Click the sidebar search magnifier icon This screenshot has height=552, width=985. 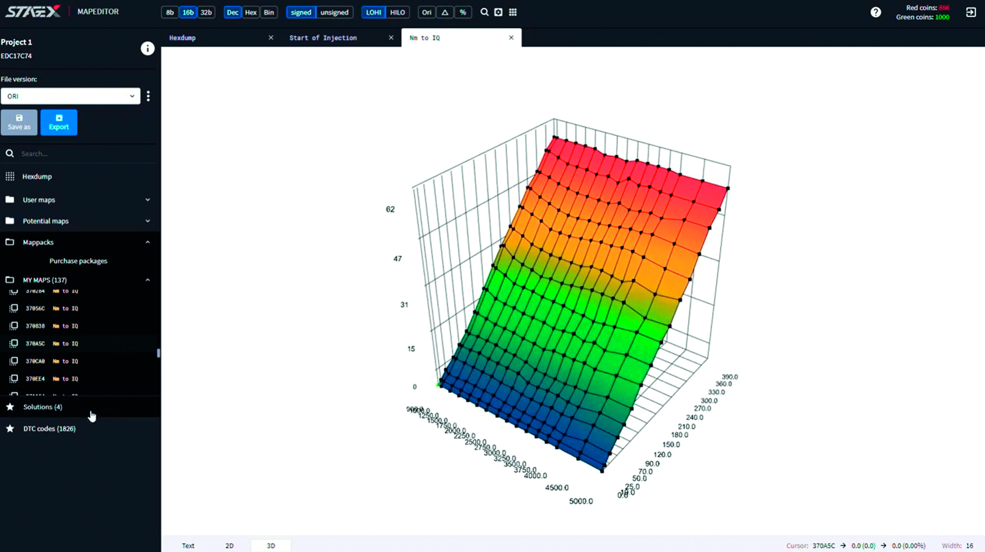point(10,153)
